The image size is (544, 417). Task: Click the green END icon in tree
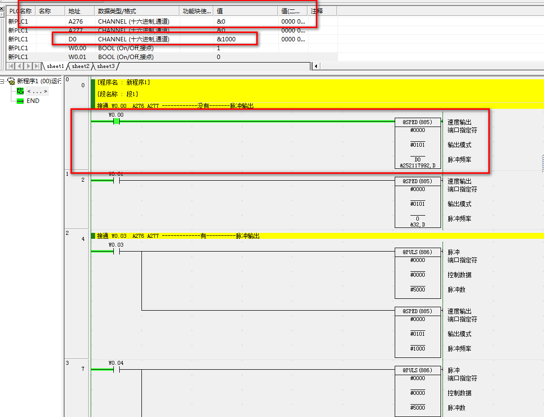coord(20,101)
